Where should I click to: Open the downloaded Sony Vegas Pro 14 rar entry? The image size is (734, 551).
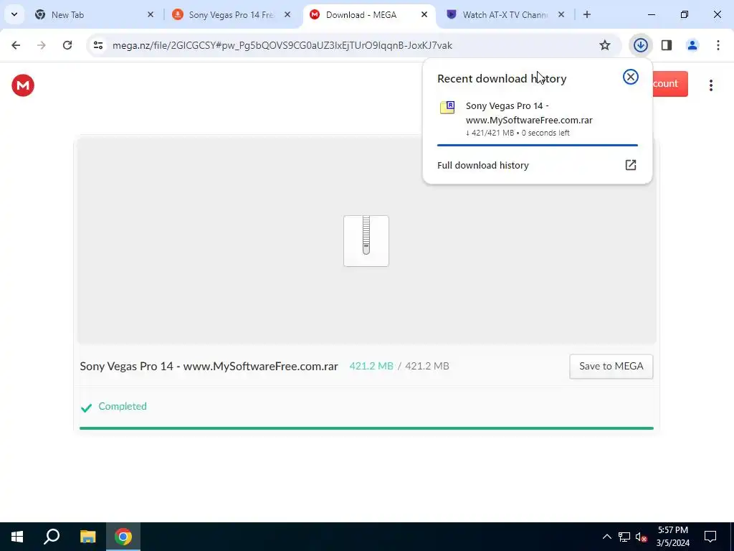[x=537, y=118]
